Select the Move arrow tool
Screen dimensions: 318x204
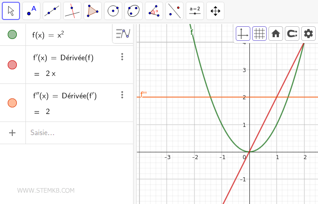pos(11,11)
